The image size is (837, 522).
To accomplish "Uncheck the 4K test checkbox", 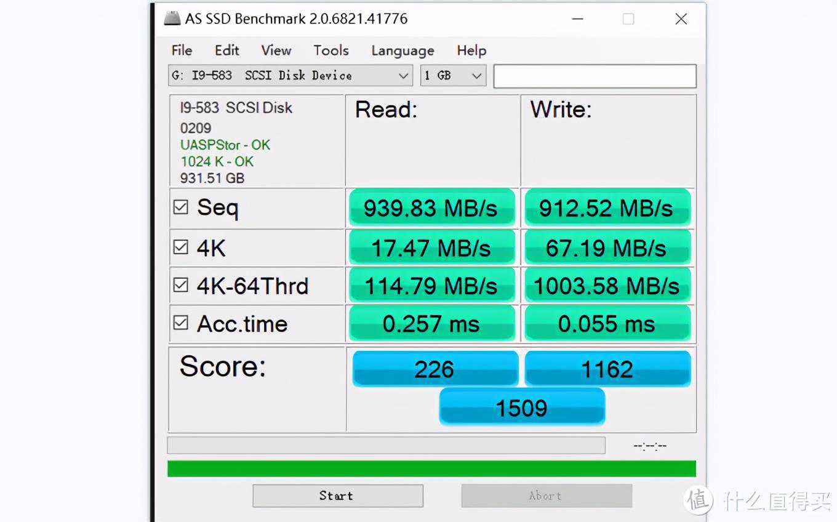I will pyautogui.click(x=181, y=247).
